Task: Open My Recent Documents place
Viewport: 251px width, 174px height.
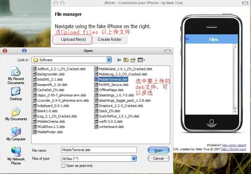Action: [16, 75]
